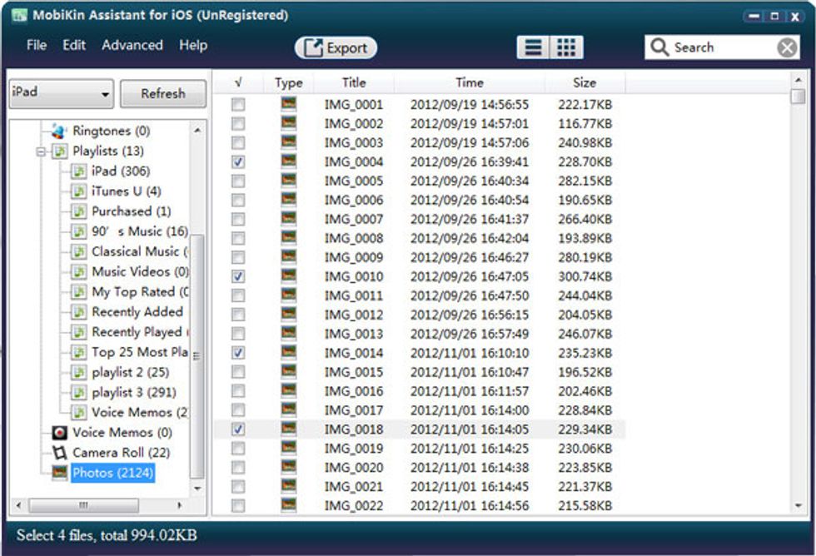Uncheck the box for IMG_0018
Image resolution: width=816 pixels, height=556 pixels.
(238, 429)
